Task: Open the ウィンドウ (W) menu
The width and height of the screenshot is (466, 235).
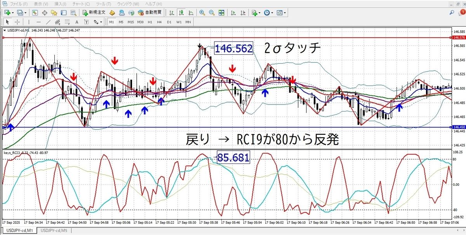Action: 128,3
